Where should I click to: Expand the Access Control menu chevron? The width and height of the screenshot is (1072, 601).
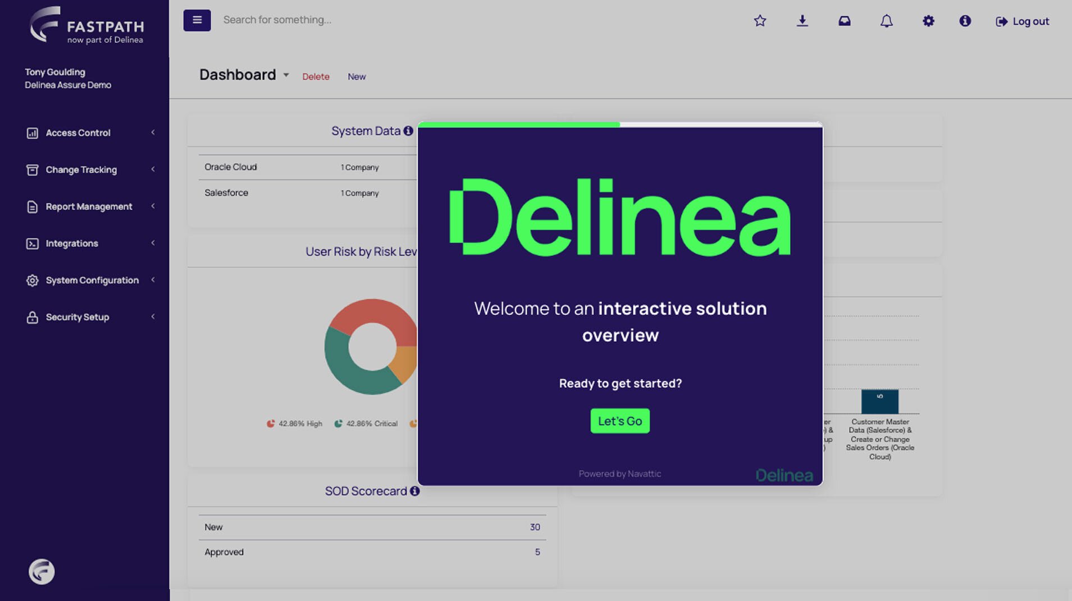tap(153, 132)
